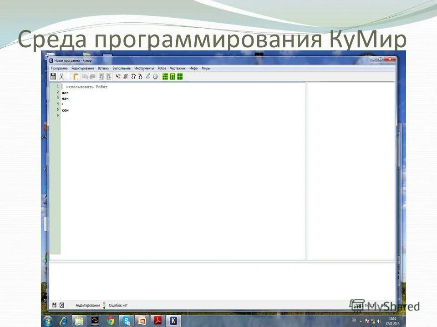437x327 pixels.
Task: Click the line 'использовать Робот' in editor
Action: pos(86,87)
